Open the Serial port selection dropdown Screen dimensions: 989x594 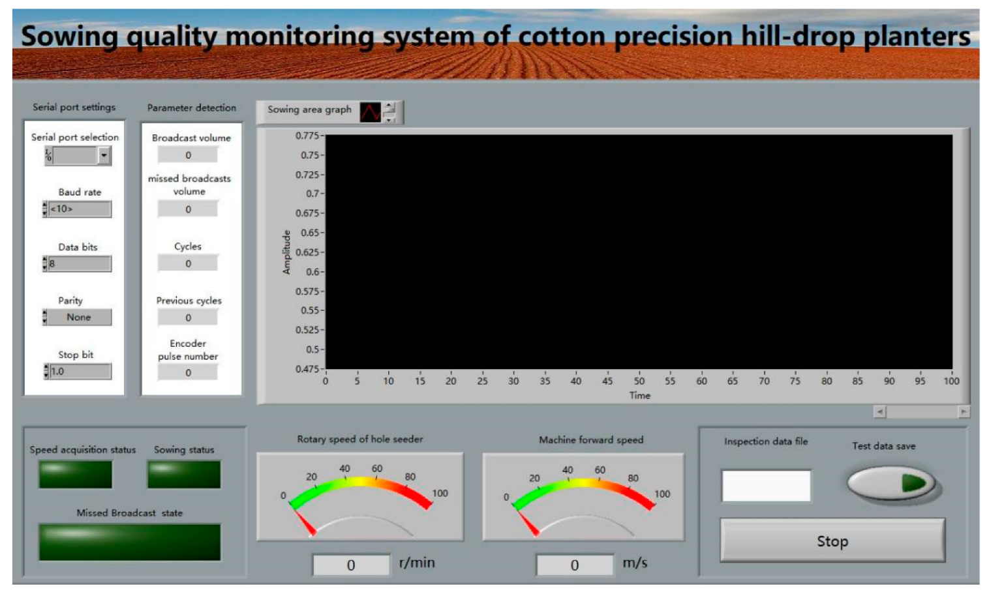pyautogui.click(x=104, y=155)
